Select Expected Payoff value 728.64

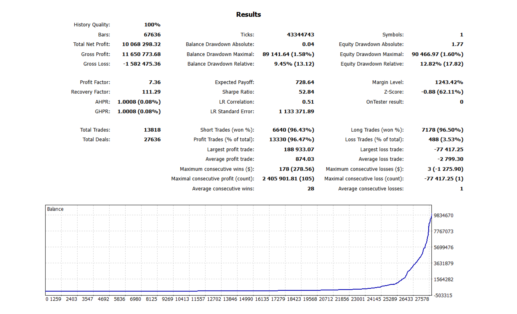coord(305,82)
